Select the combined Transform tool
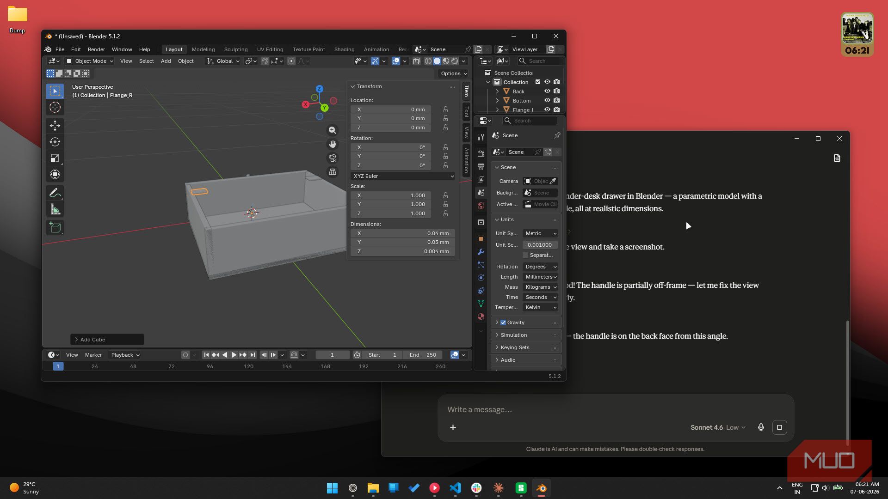 point(55,174)
